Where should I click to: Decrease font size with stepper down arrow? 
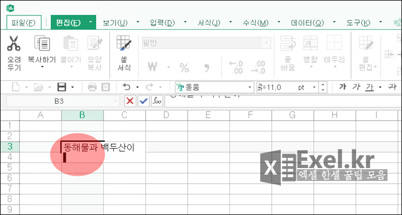pyautogui.click(x=323, y=90)
